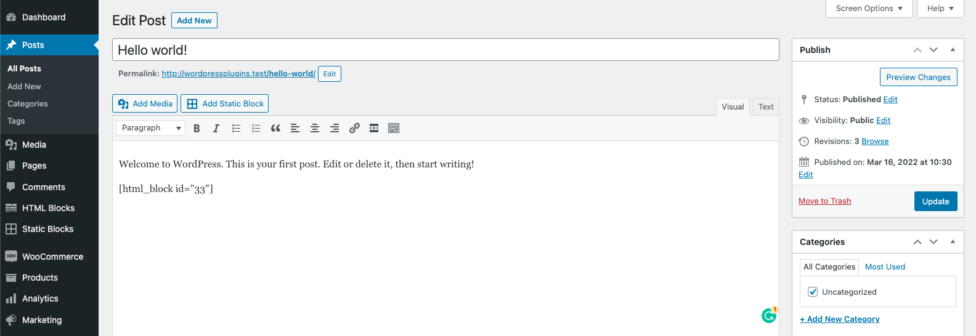Toggle bold formatting in editor toolbar

click(x=197, y=128)
